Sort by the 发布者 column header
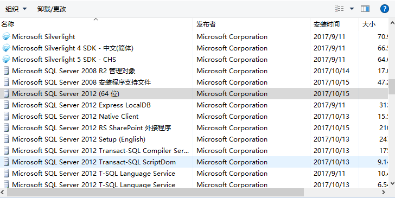The height and width of the screenshot is (198, 395). point(251,24)
